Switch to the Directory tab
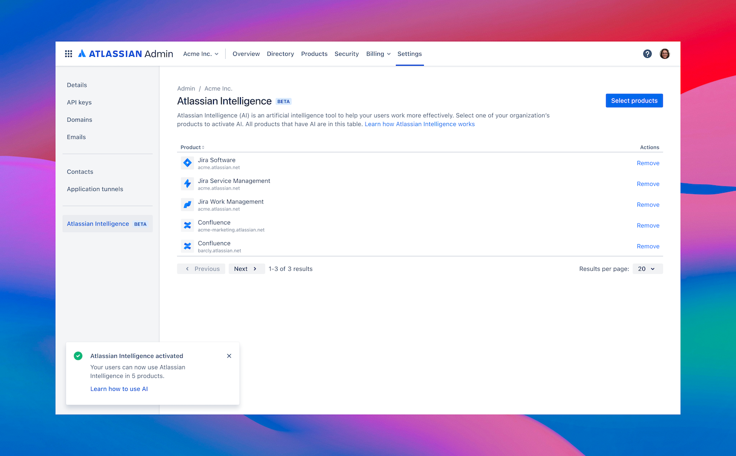 [280, 53]
